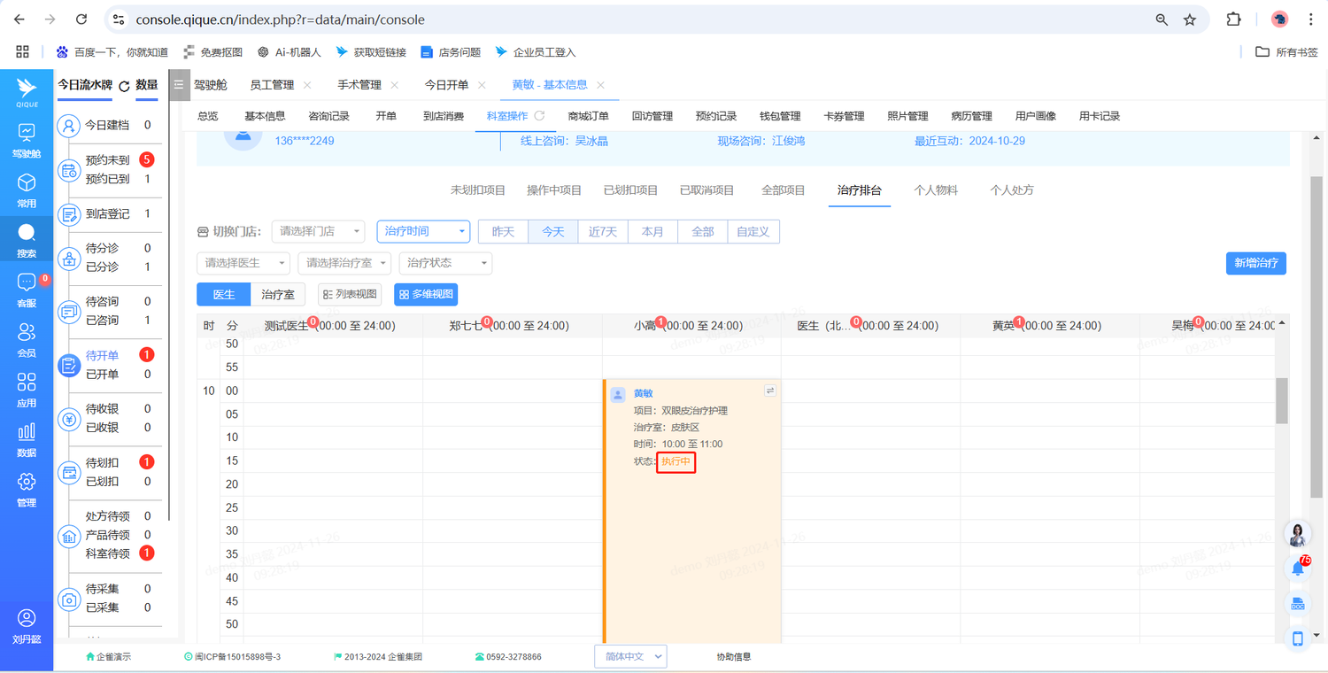Viewport: 1328px width, 673px height.
Task: Click the schedule's vertical scrollbar thumb
Action: [1281, 400]
